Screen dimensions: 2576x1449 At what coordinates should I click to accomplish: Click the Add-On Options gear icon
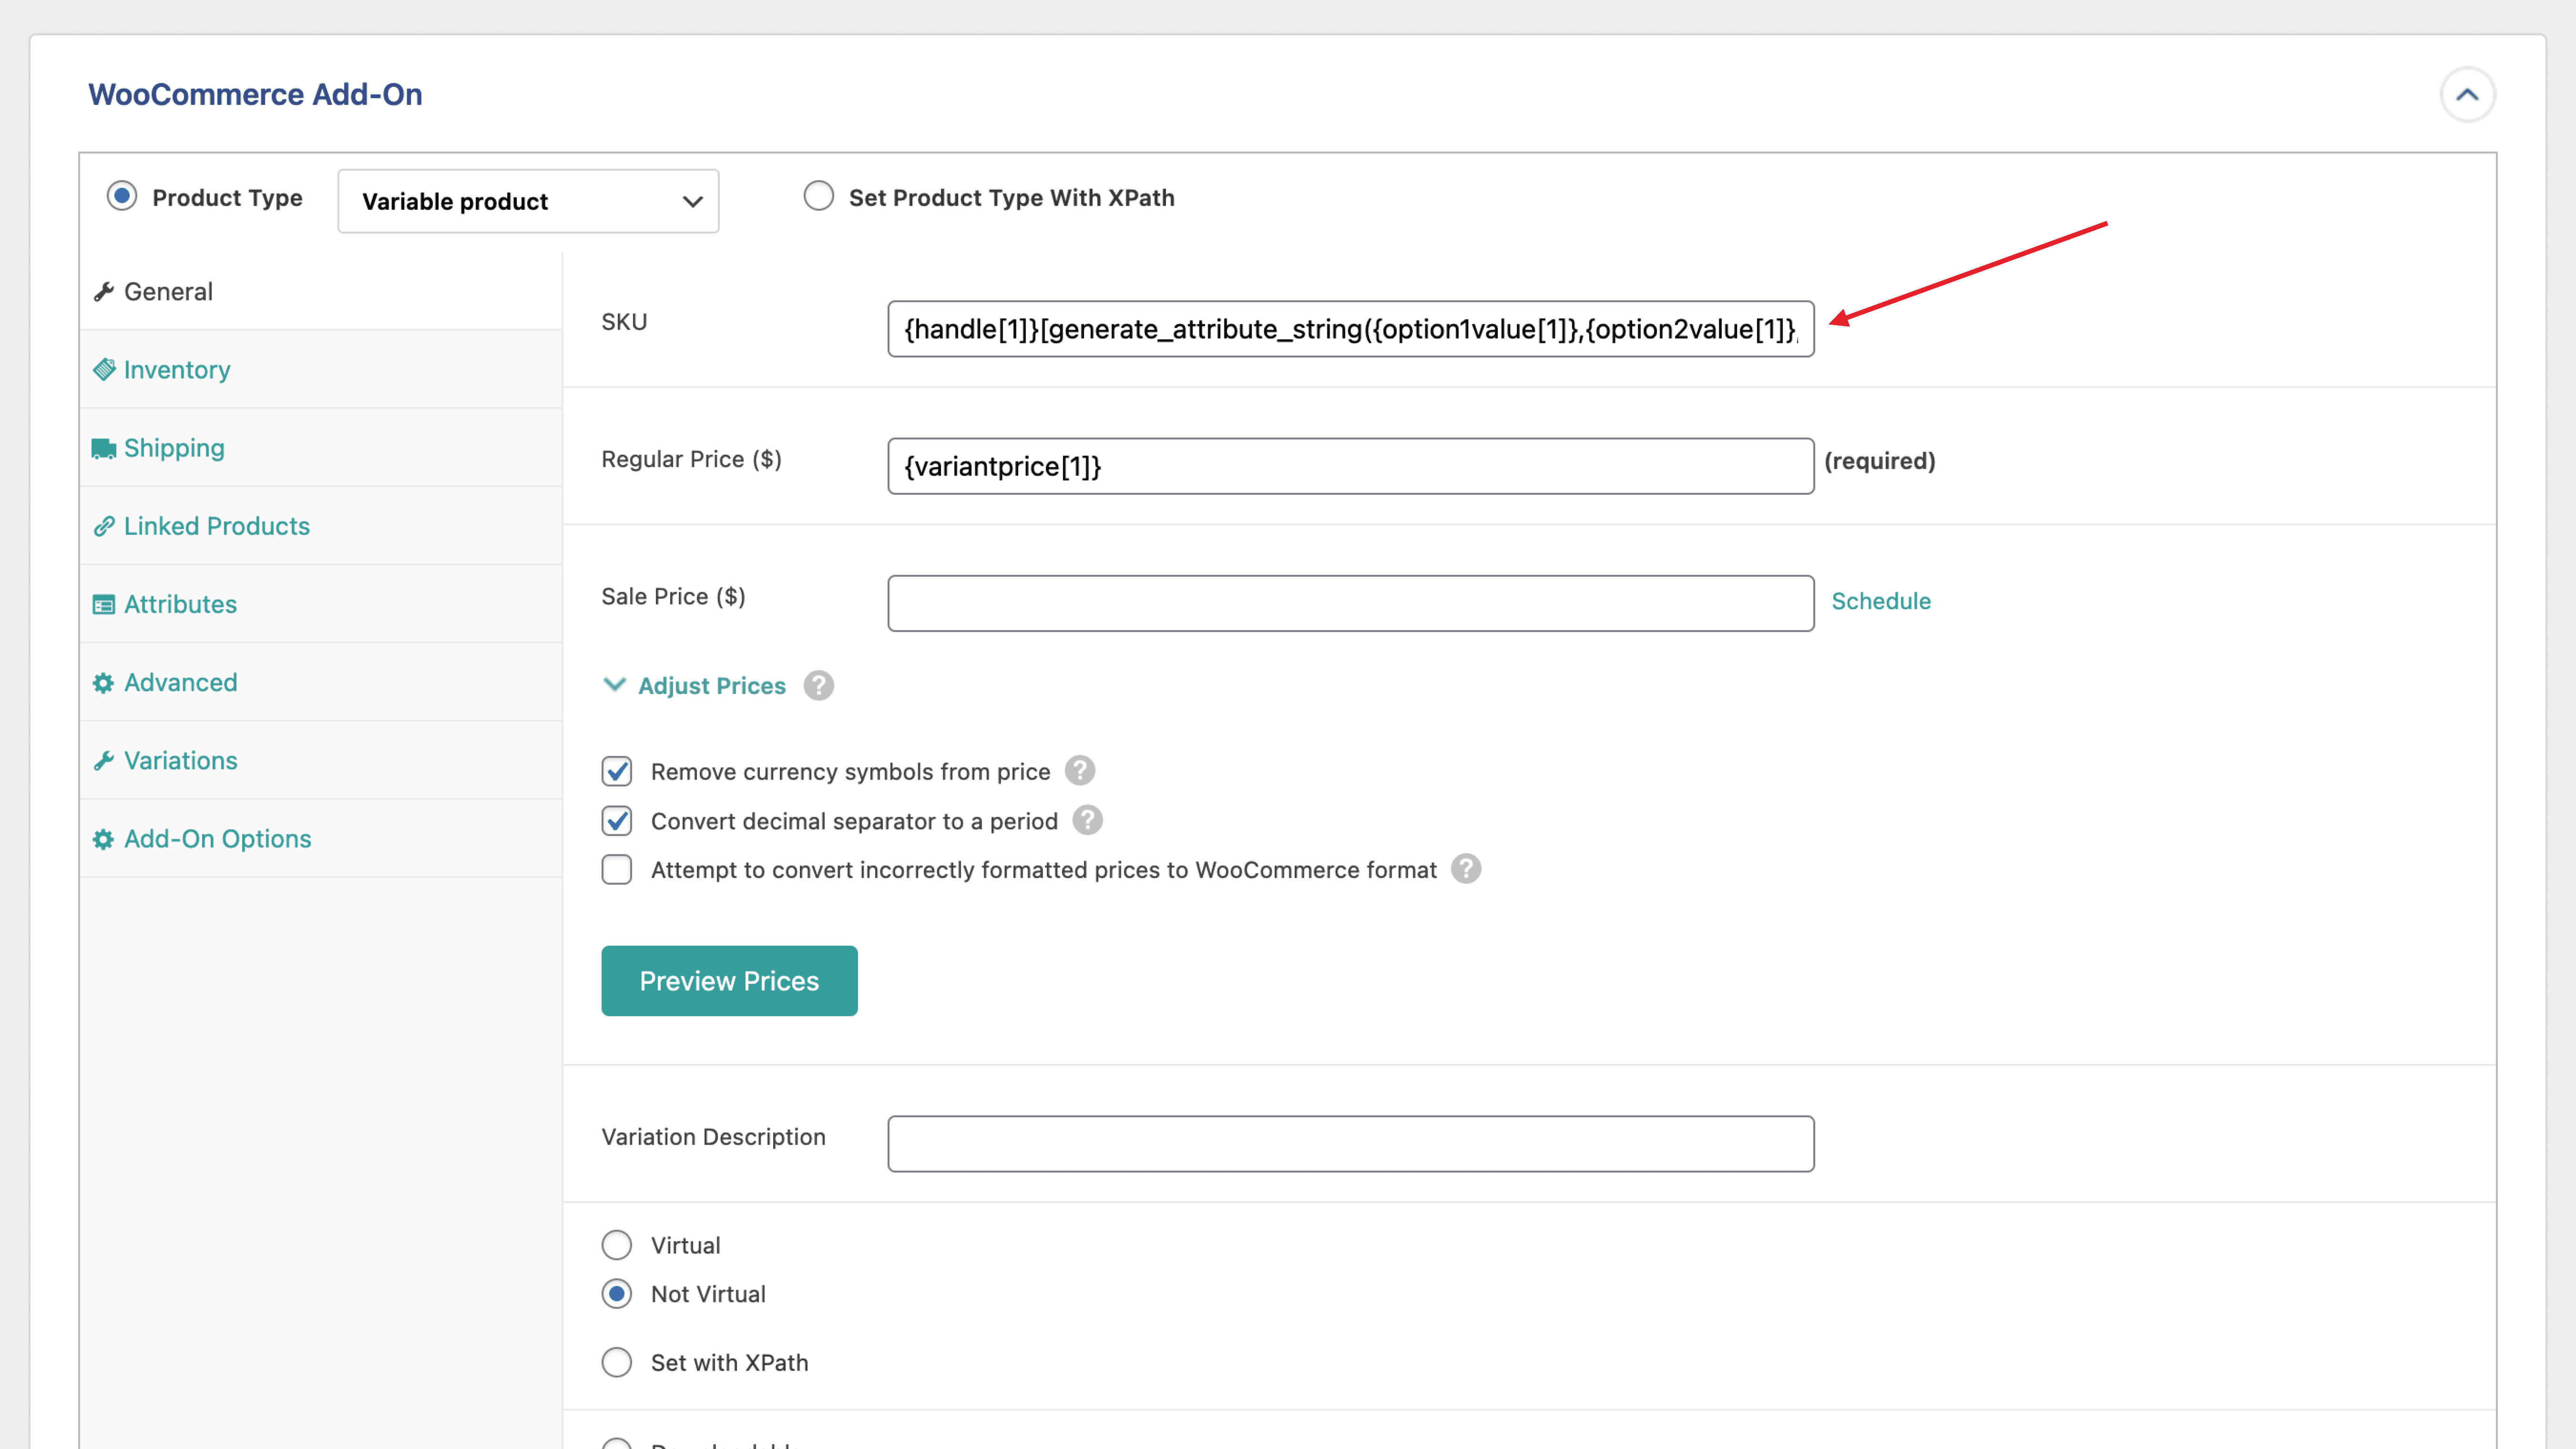click(104, 839)
